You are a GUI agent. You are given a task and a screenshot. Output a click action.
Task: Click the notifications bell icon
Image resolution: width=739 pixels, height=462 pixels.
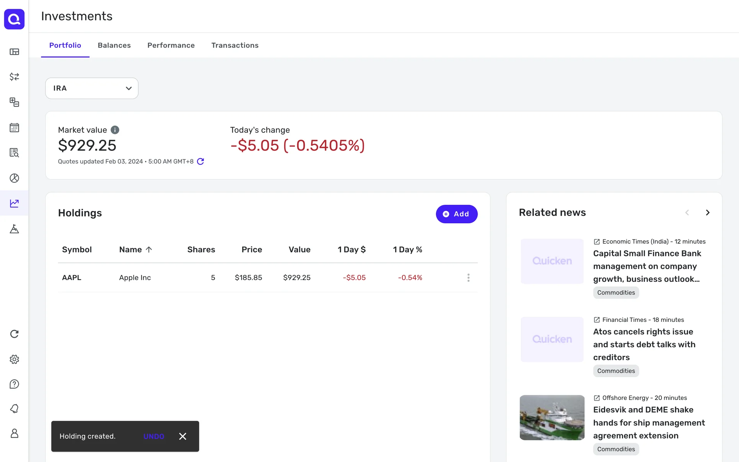click(14, 408)
